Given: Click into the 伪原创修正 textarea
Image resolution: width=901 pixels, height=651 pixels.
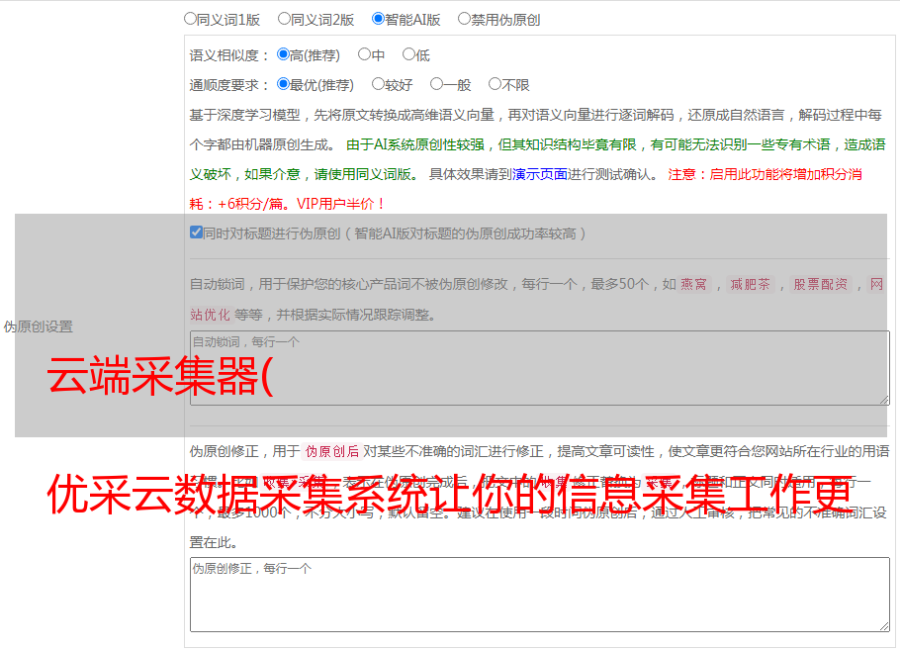Looking at the screenshot, I should [540, 595].
